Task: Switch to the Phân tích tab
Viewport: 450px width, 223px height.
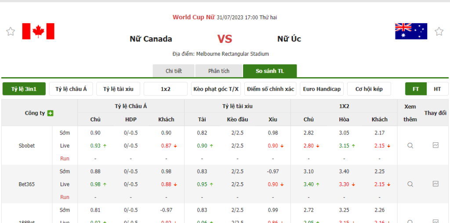Action: coord(219,71)
